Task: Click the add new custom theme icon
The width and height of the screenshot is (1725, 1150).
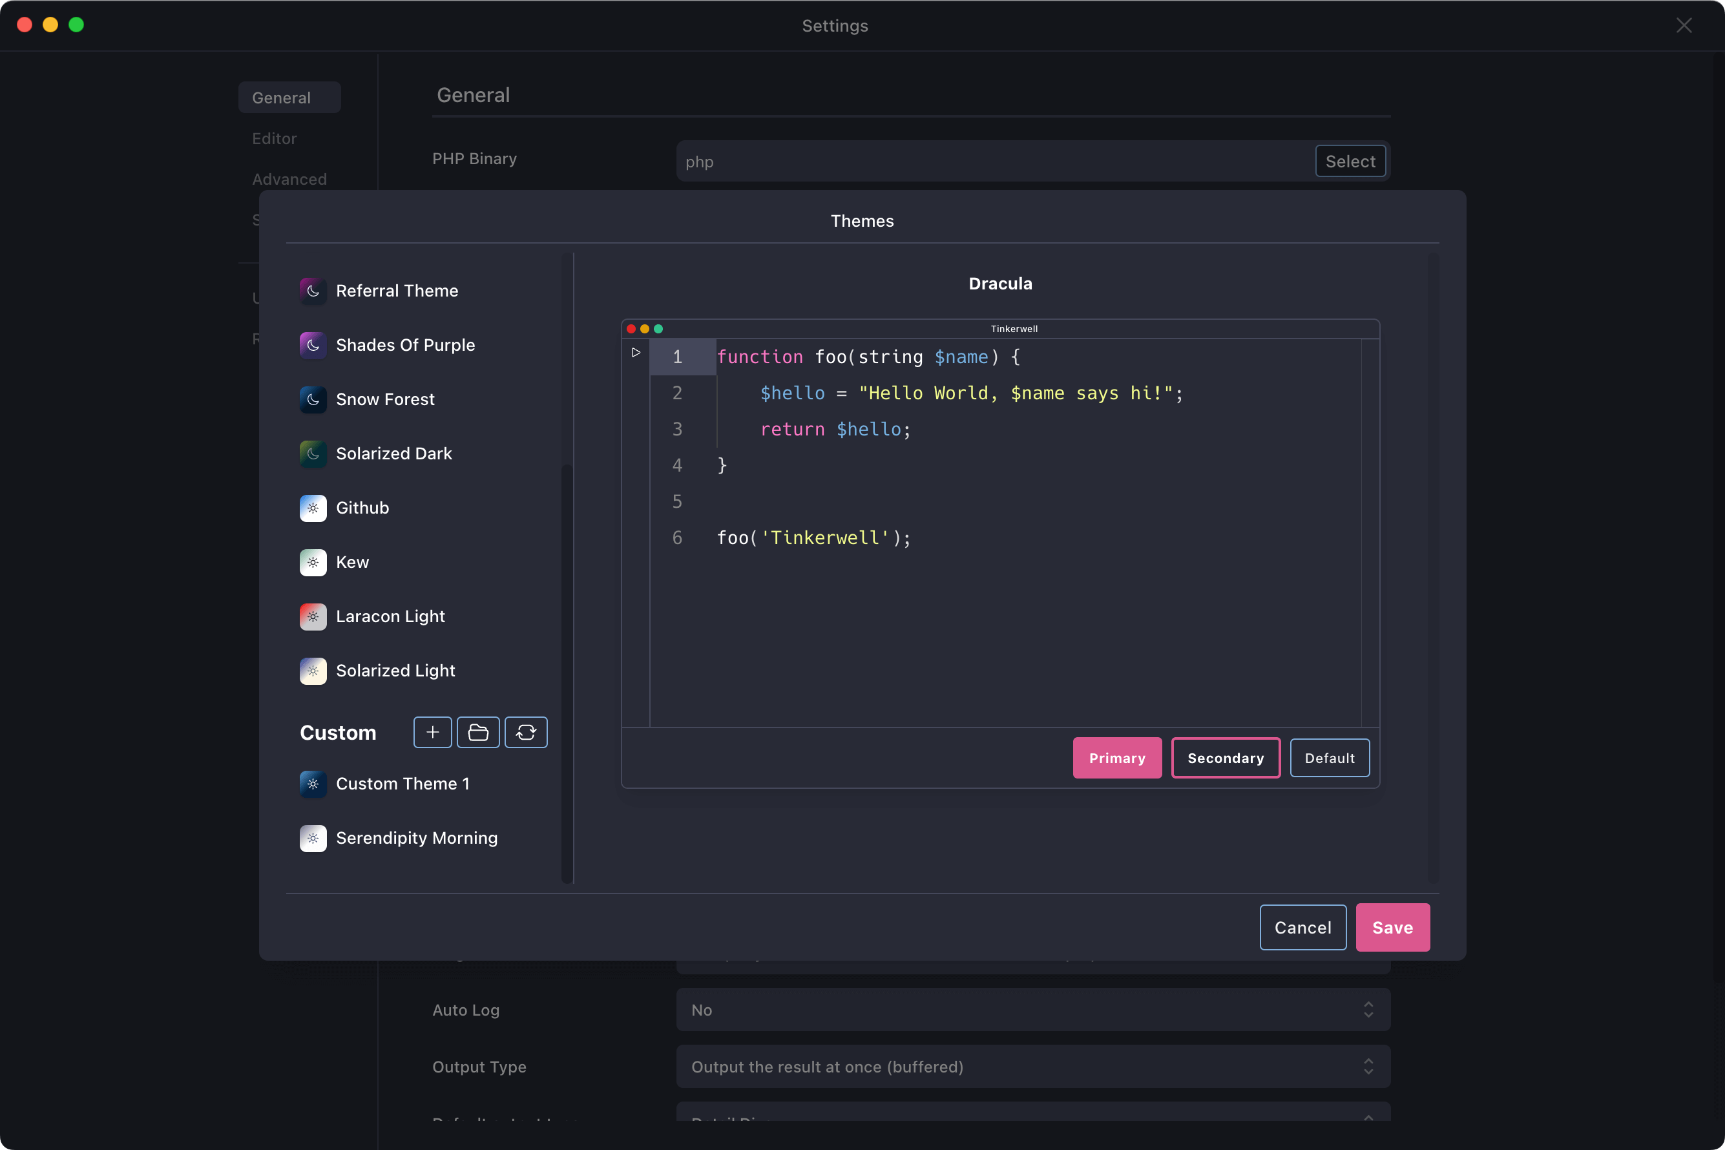Action: pyautogui.click(x=432, y=731)
